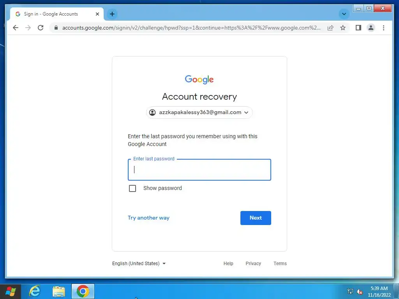Open a new tab with plus button
Viewport: 399px width, 299px height.
click(x=112, y=14)
